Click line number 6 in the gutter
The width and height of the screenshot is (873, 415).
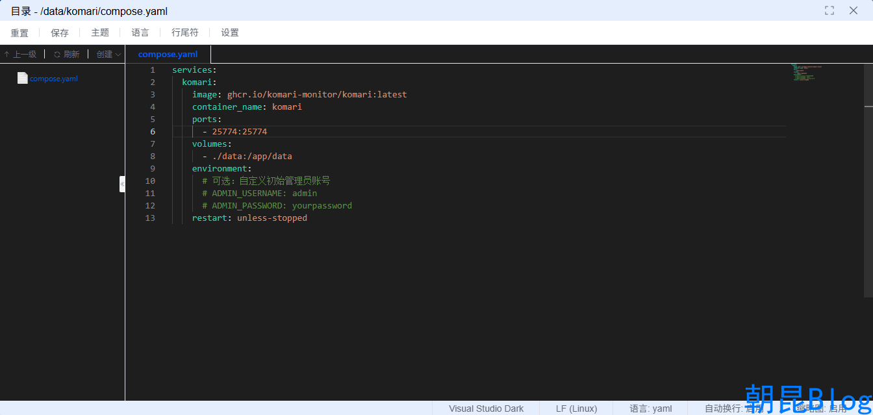coord(153,131)
